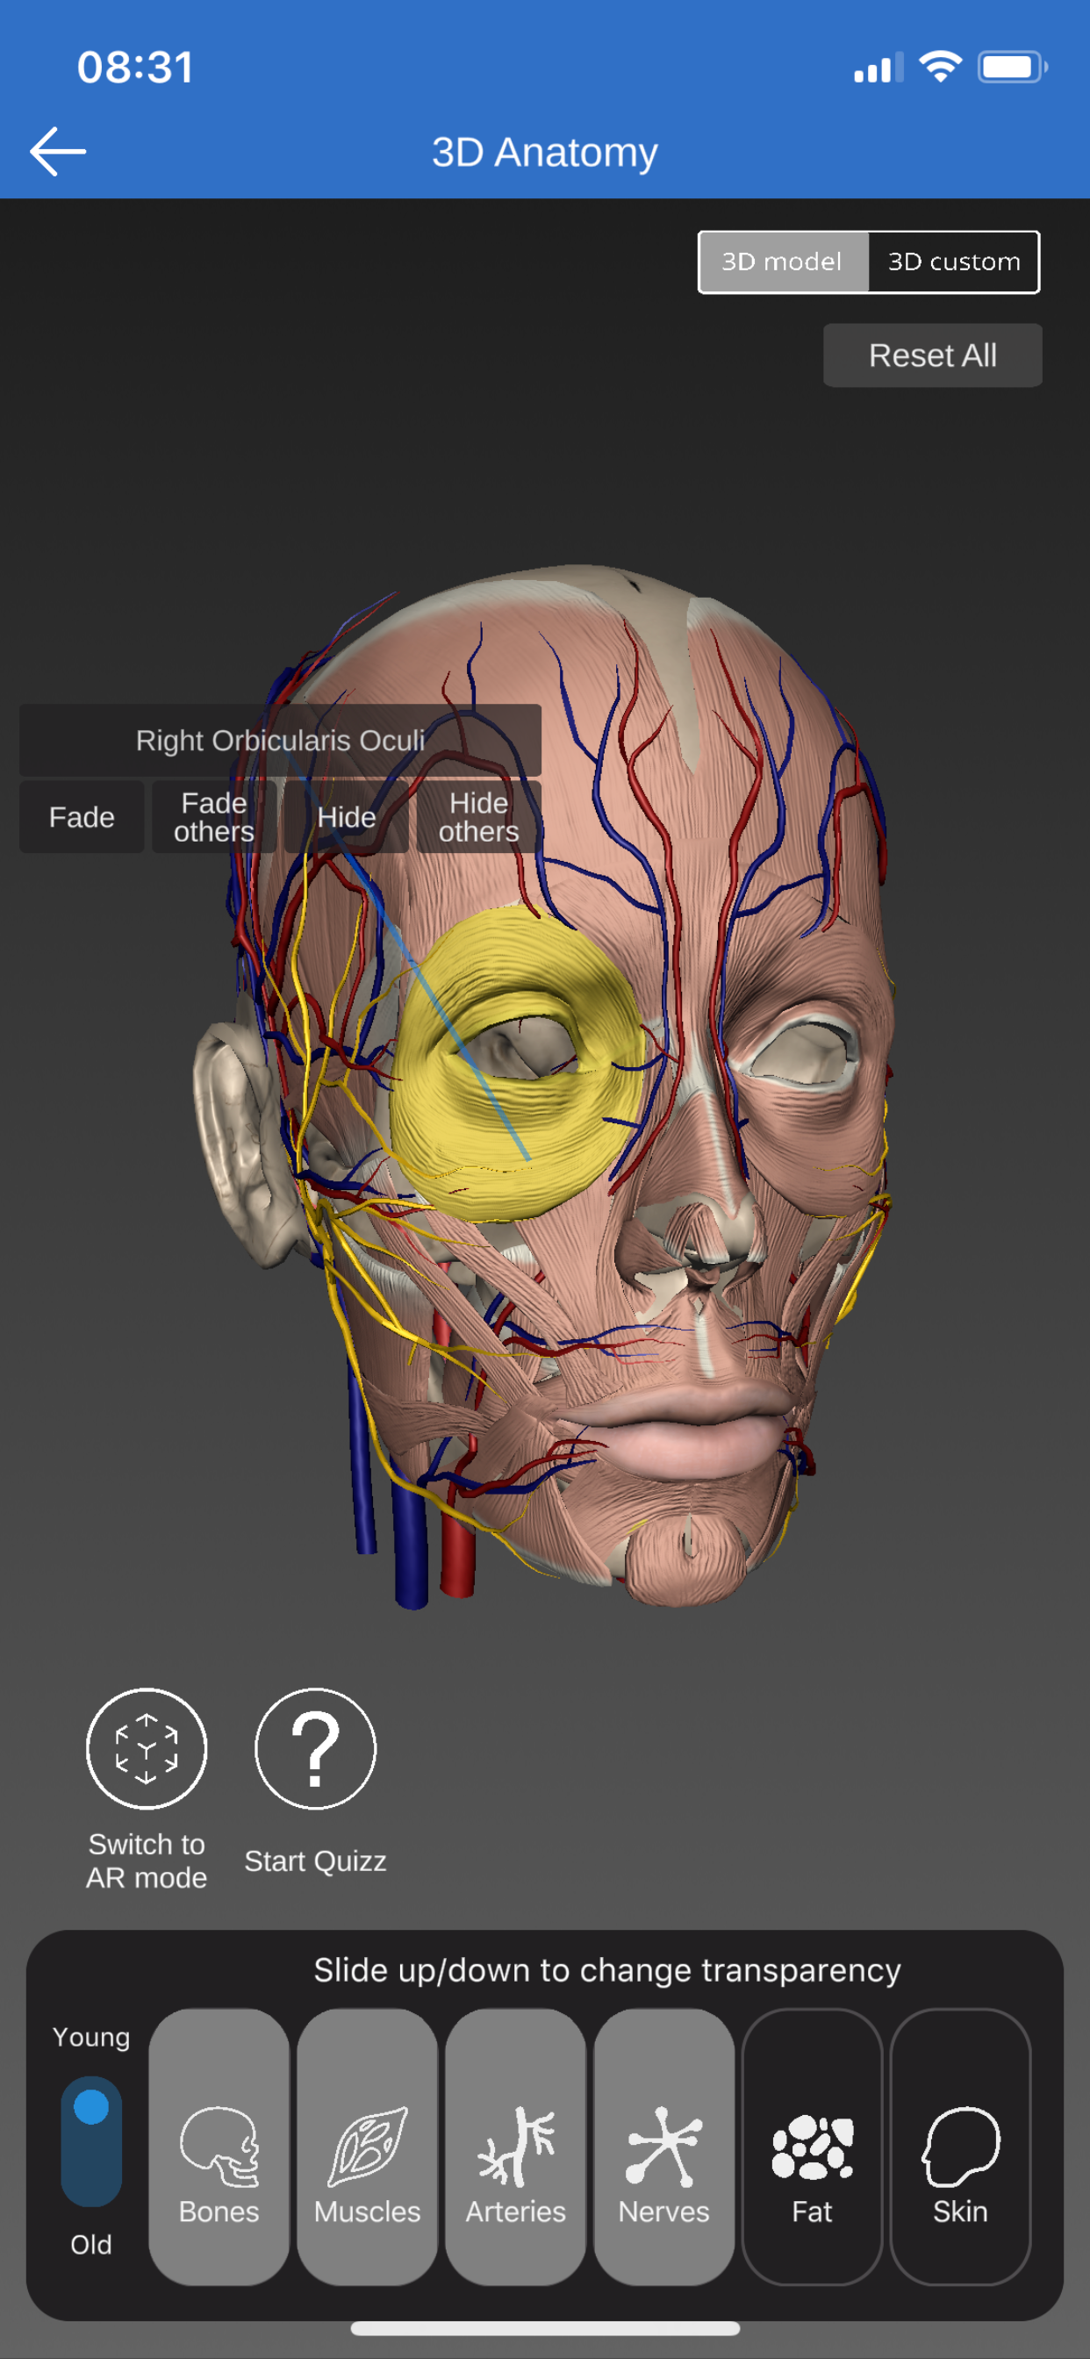The width and height of the screenshot is (1090, 2359).
Task: Tap the Right Orbicularis Oculi label
Action: 280,740
